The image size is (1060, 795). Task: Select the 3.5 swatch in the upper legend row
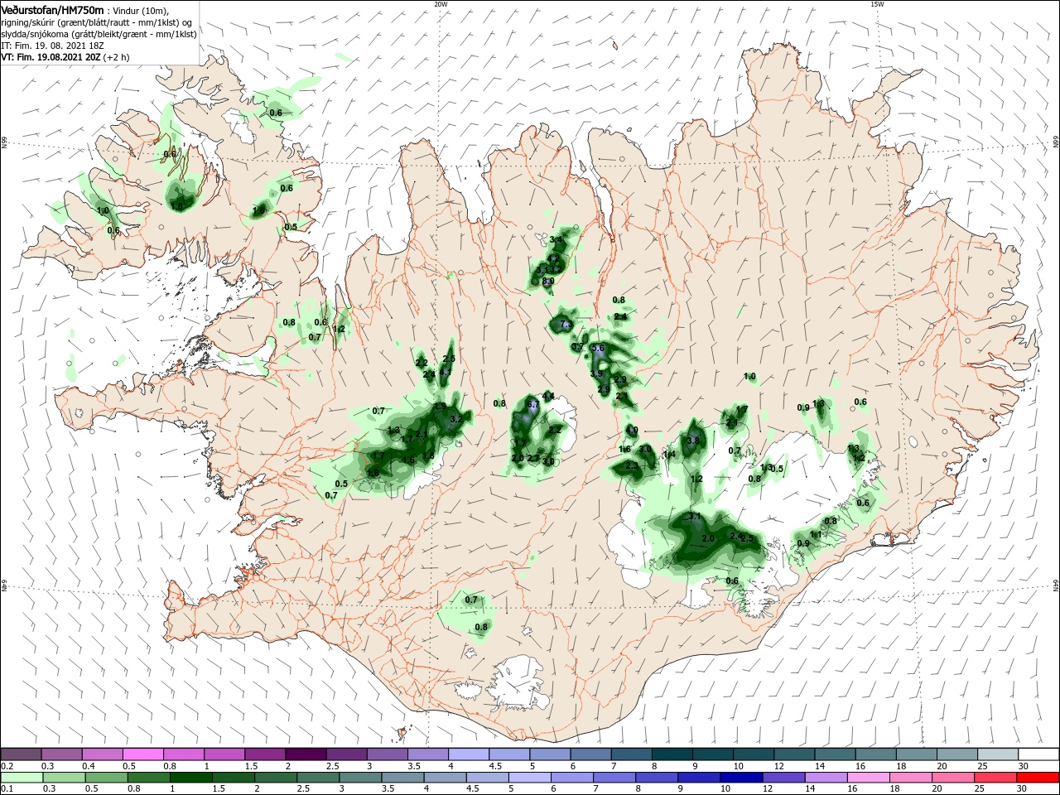coord(428,754)
